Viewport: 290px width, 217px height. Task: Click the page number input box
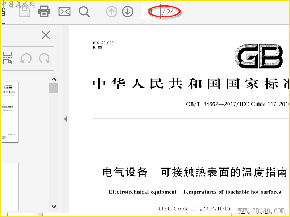pyautogui.click(x=150, y=12)
